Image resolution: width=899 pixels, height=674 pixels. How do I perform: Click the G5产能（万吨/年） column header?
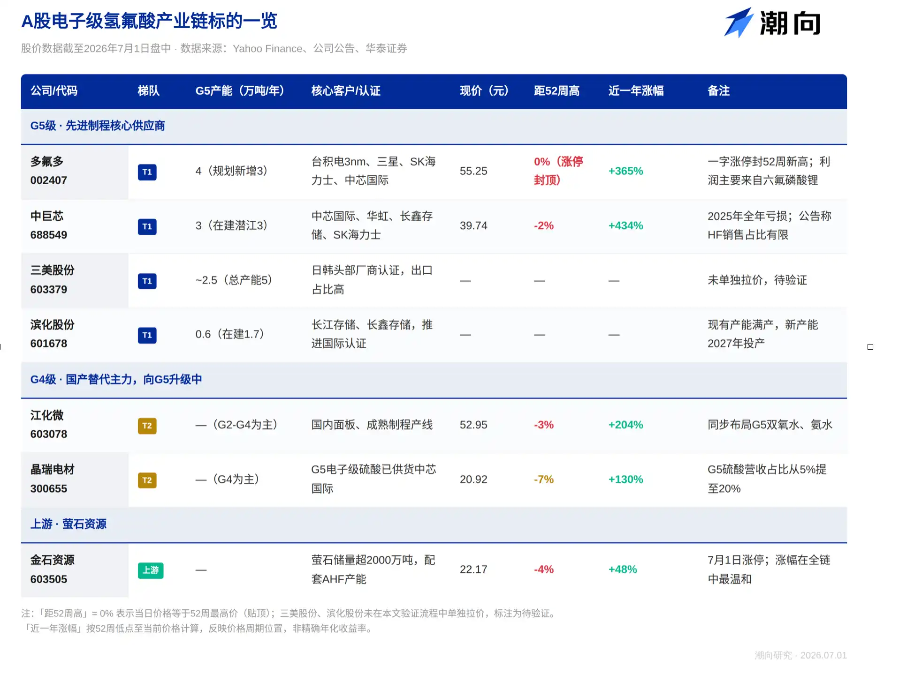pos(240,91)
